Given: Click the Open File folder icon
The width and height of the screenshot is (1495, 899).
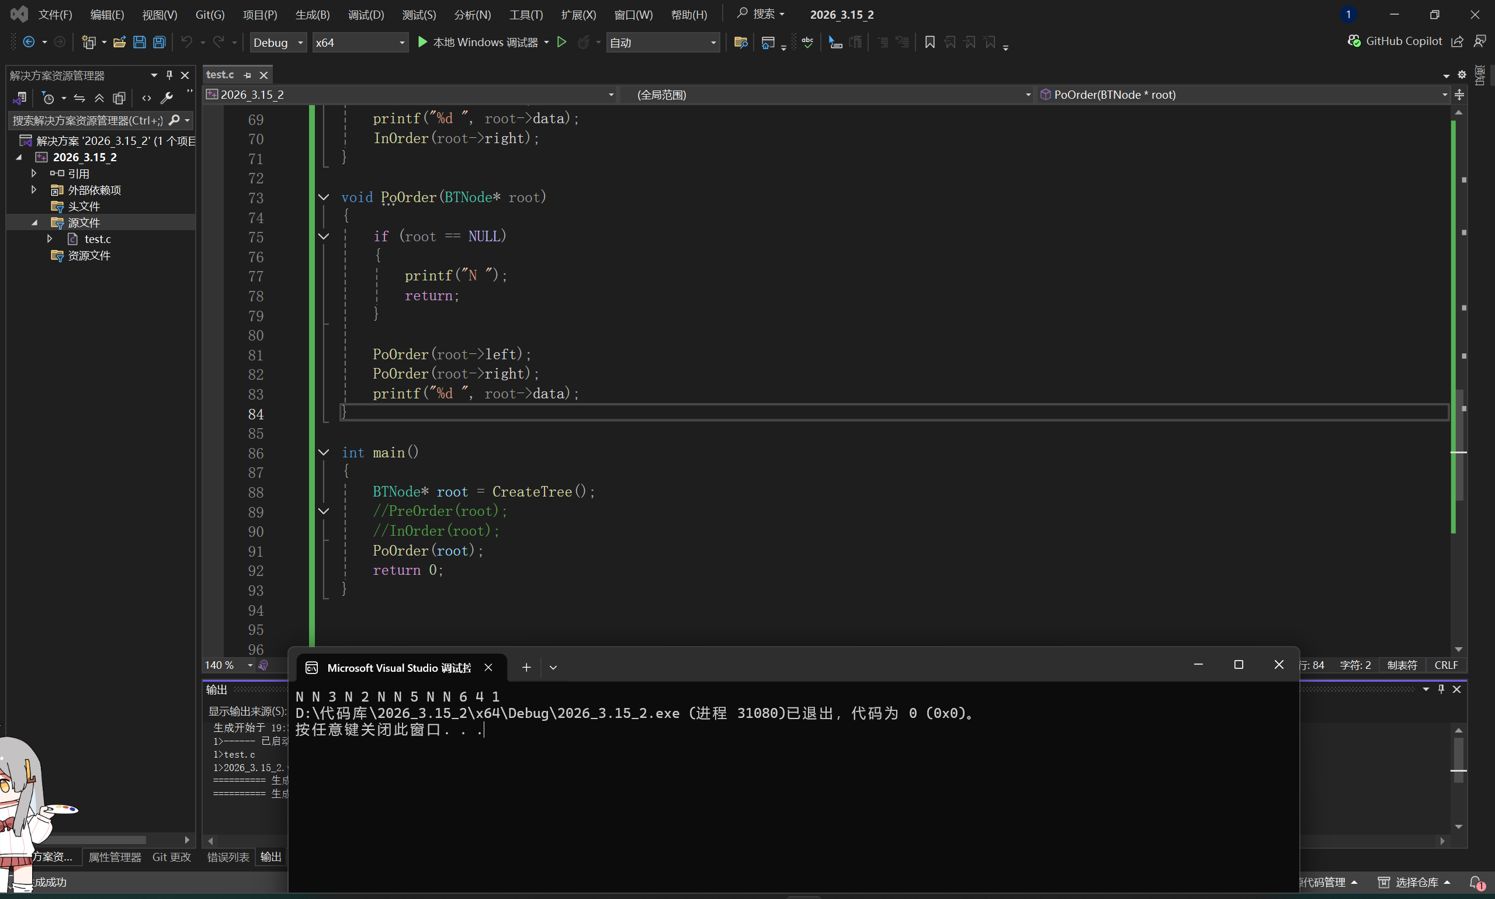Looking at the screenshot, I should point(119,42).
